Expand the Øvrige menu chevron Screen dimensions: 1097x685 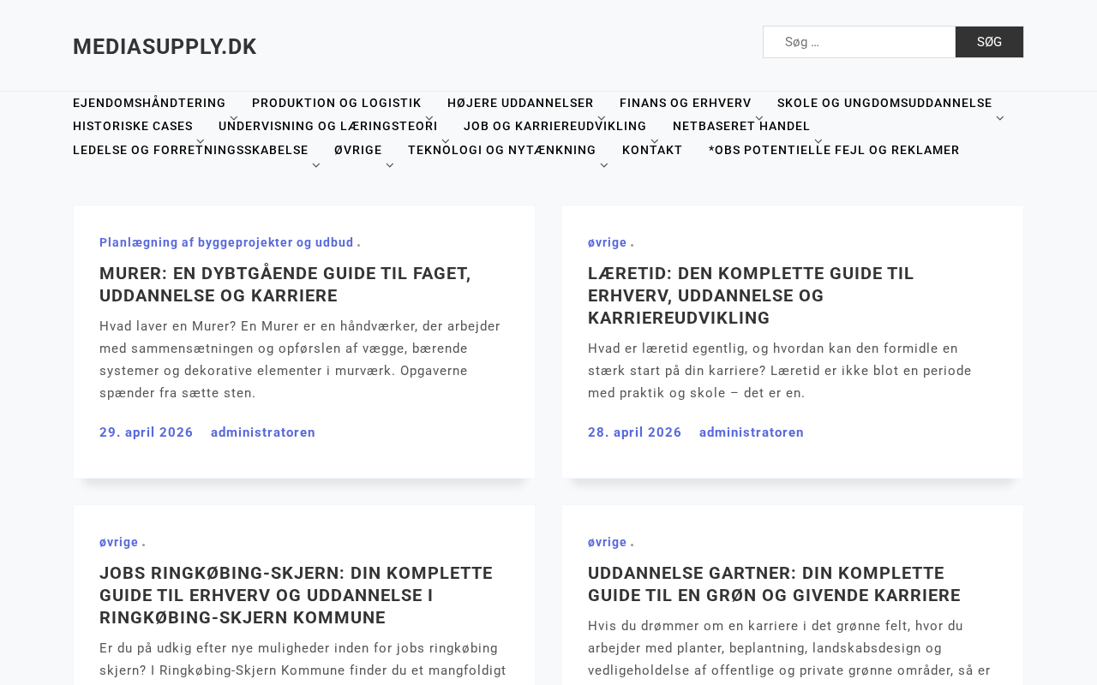coord(390,165)
